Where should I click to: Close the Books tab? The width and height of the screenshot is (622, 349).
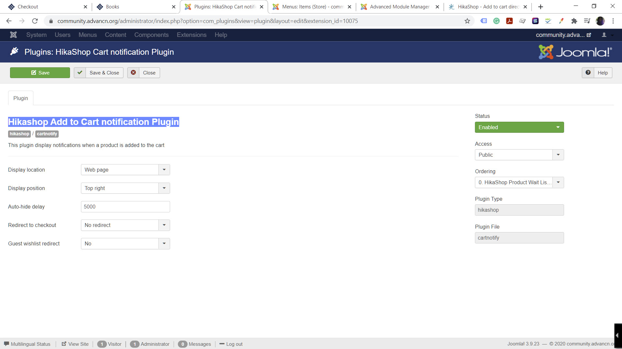coord(174,7)
